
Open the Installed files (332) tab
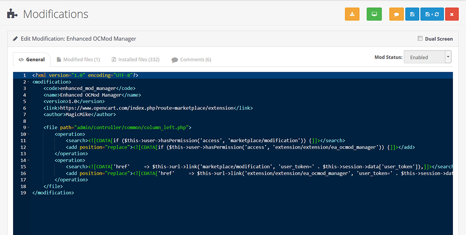click(136, 60)
